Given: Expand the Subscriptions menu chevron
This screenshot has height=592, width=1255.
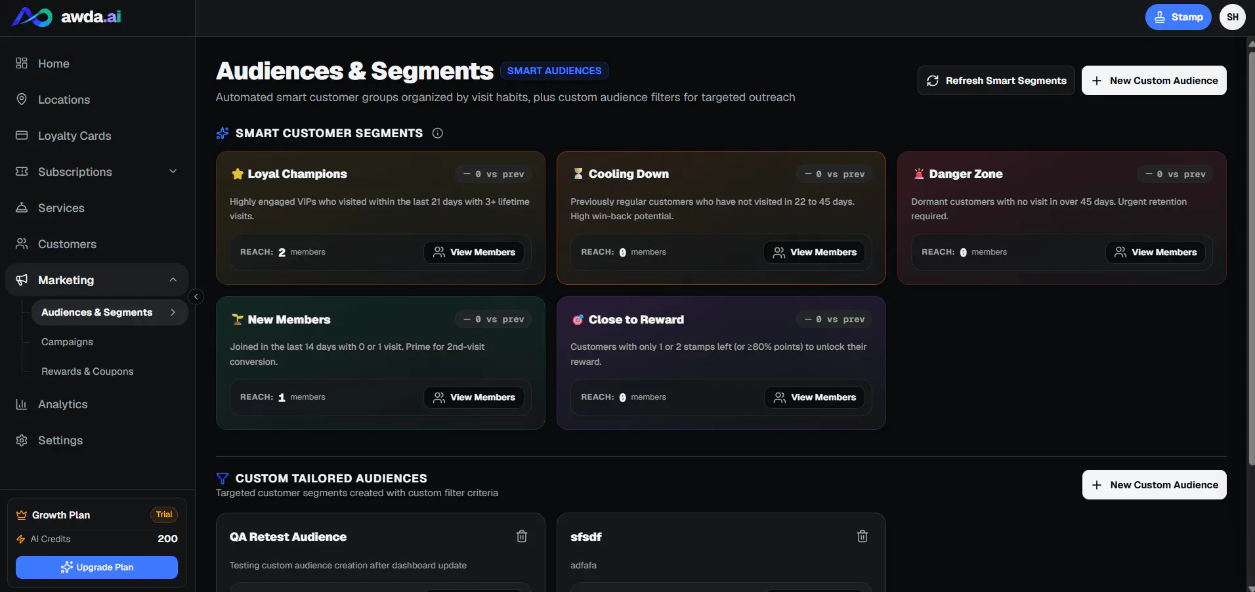Looking at the screenshot, I should click(x=173, y=171).
